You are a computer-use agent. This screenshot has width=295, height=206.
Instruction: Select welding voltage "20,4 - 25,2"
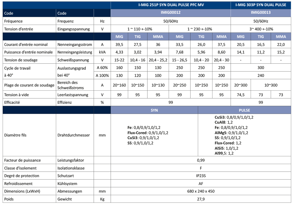click(158, 60)
